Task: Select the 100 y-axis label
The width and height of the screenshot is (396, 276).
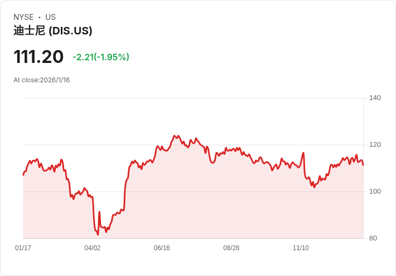Action: [375, 192]
